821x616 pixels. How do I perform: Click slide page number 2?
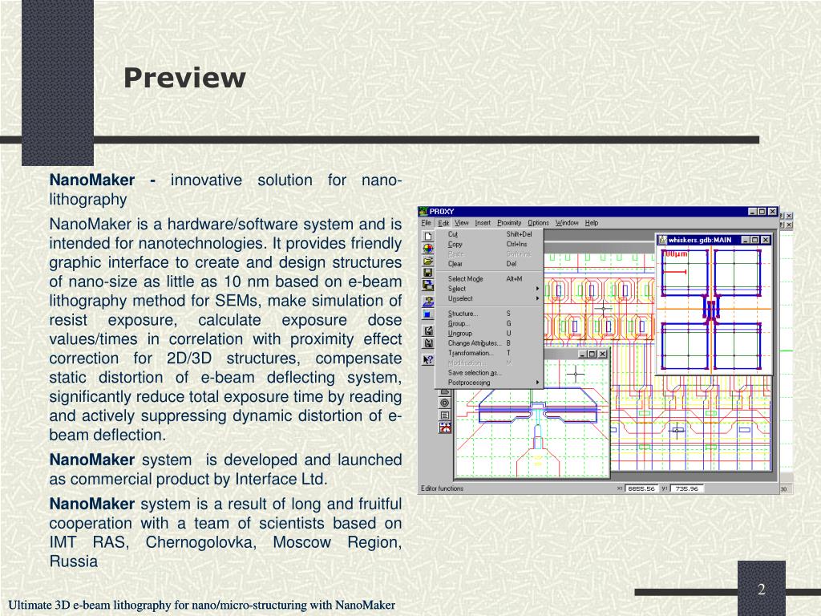(762, 590)
